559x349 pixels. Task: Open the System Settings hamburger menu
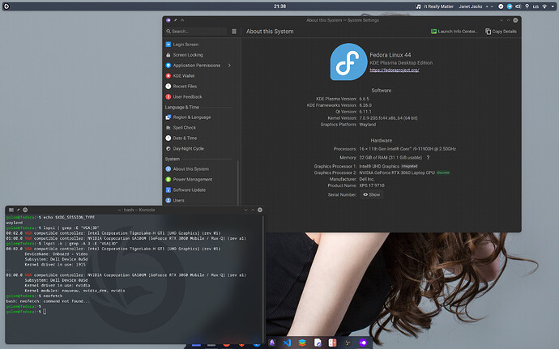234,32
